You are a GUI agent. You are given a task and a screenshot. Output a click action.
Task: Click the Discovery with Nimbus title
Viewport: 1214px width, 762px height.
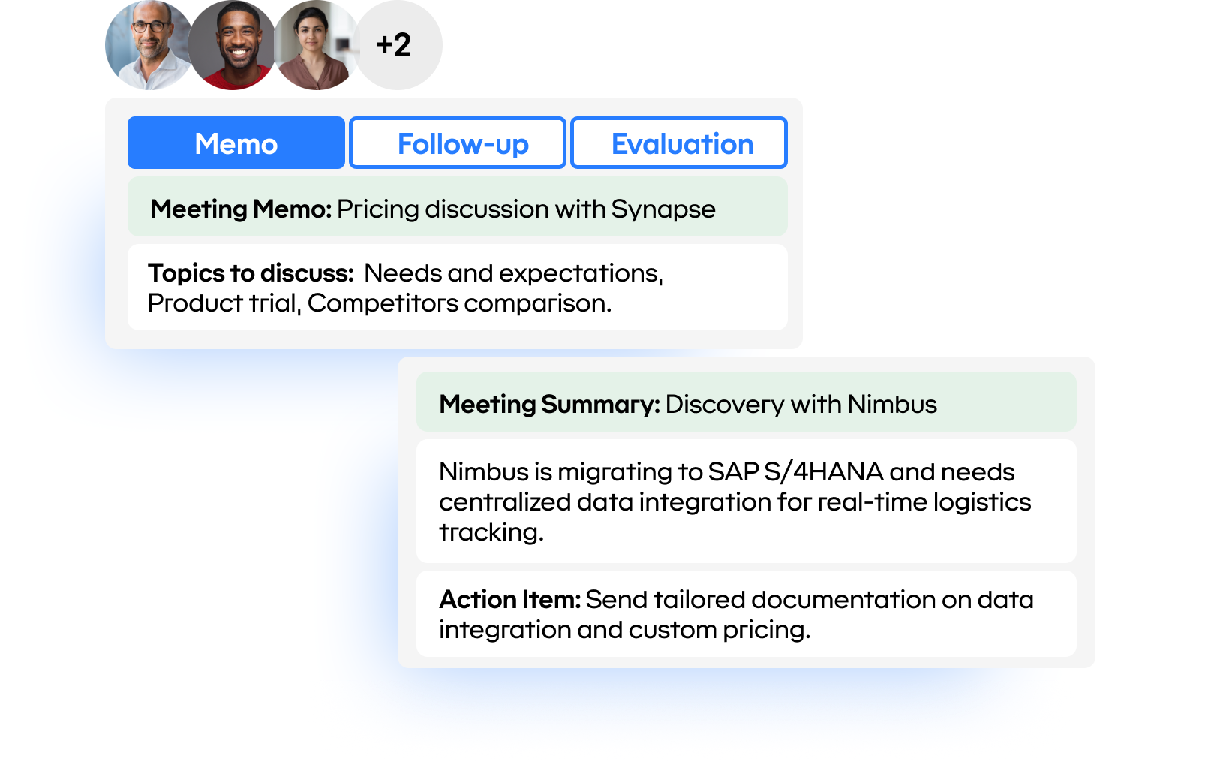(x=801, y=403)
